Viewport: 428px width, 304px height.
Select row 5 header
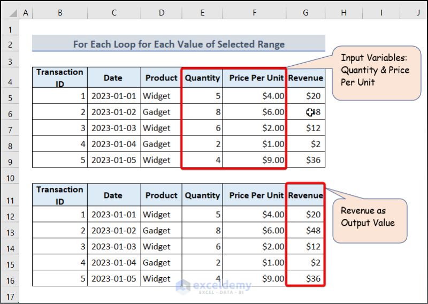tap(10, 96)
